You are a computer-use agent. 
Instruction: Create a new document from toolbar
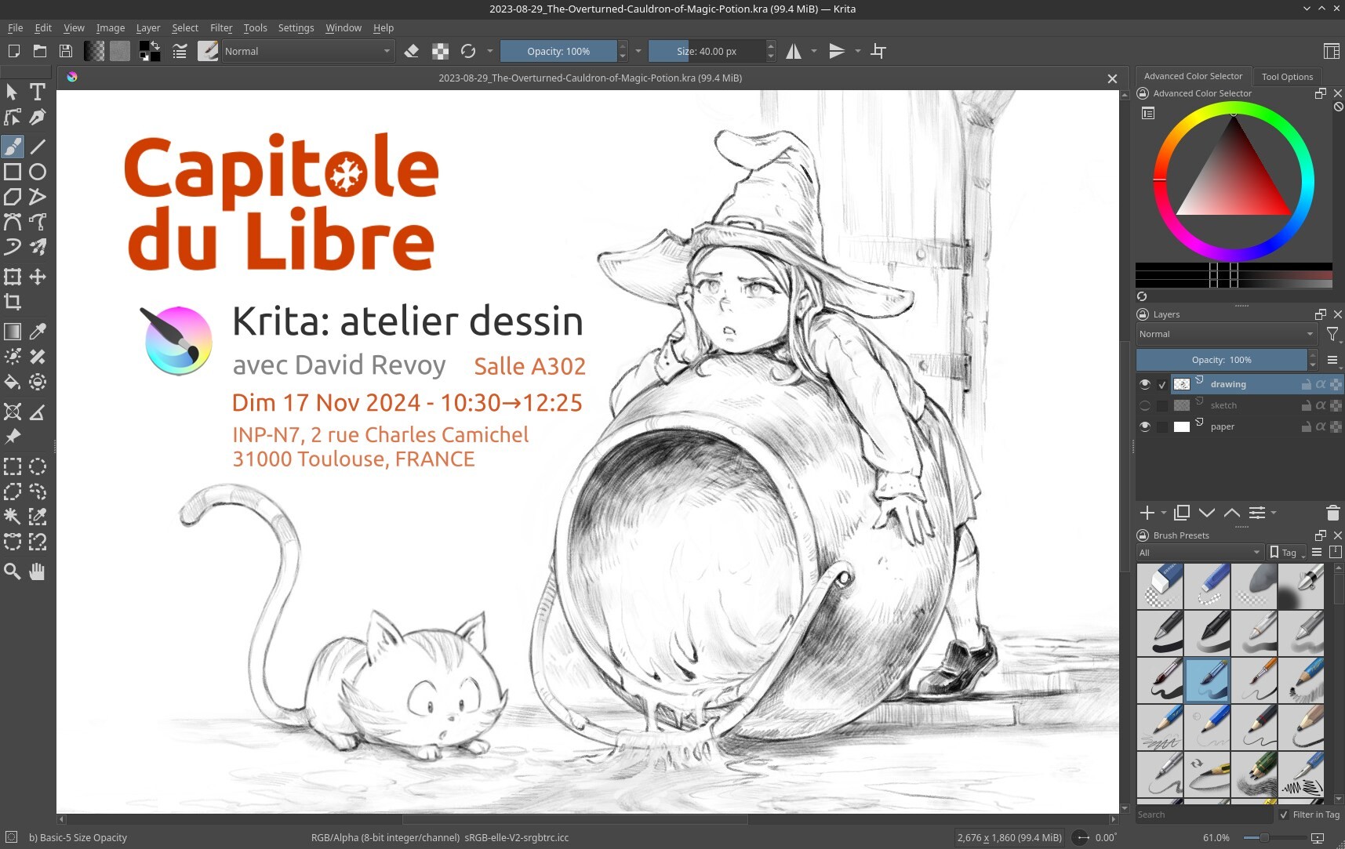(14, 51)
